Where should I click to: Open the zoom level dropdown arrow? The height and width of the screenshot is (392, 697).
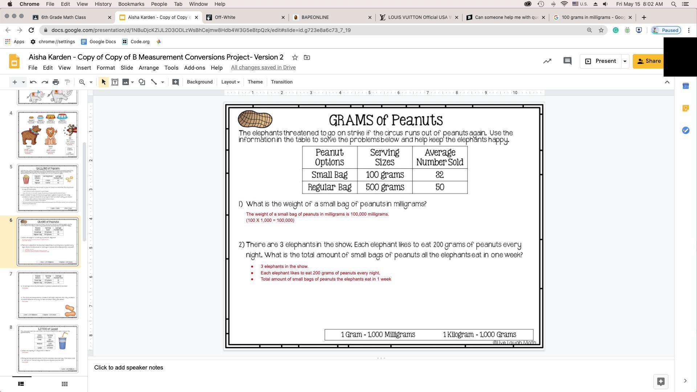pos(91,82)
